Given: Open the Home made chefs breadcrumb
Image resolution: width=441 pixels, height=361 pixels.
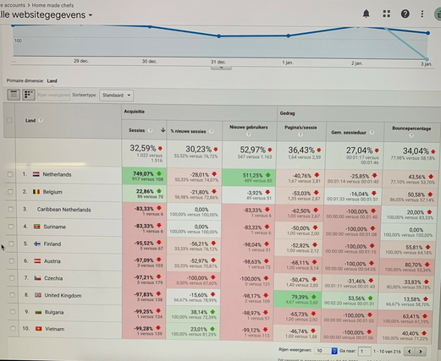Looking at the screenshot, I should [x=52, y=5].
